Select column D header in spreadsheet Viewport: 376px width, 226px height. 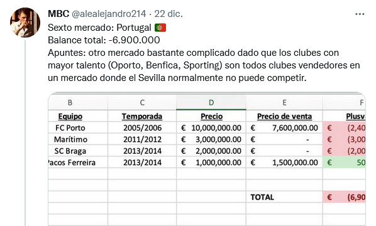coord(211,102)
